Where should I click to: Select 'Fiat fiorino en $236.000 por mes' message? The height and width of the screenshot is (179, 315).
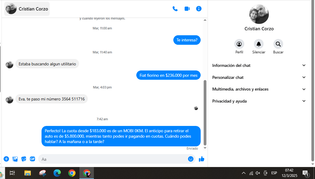(x=168, y=75)
